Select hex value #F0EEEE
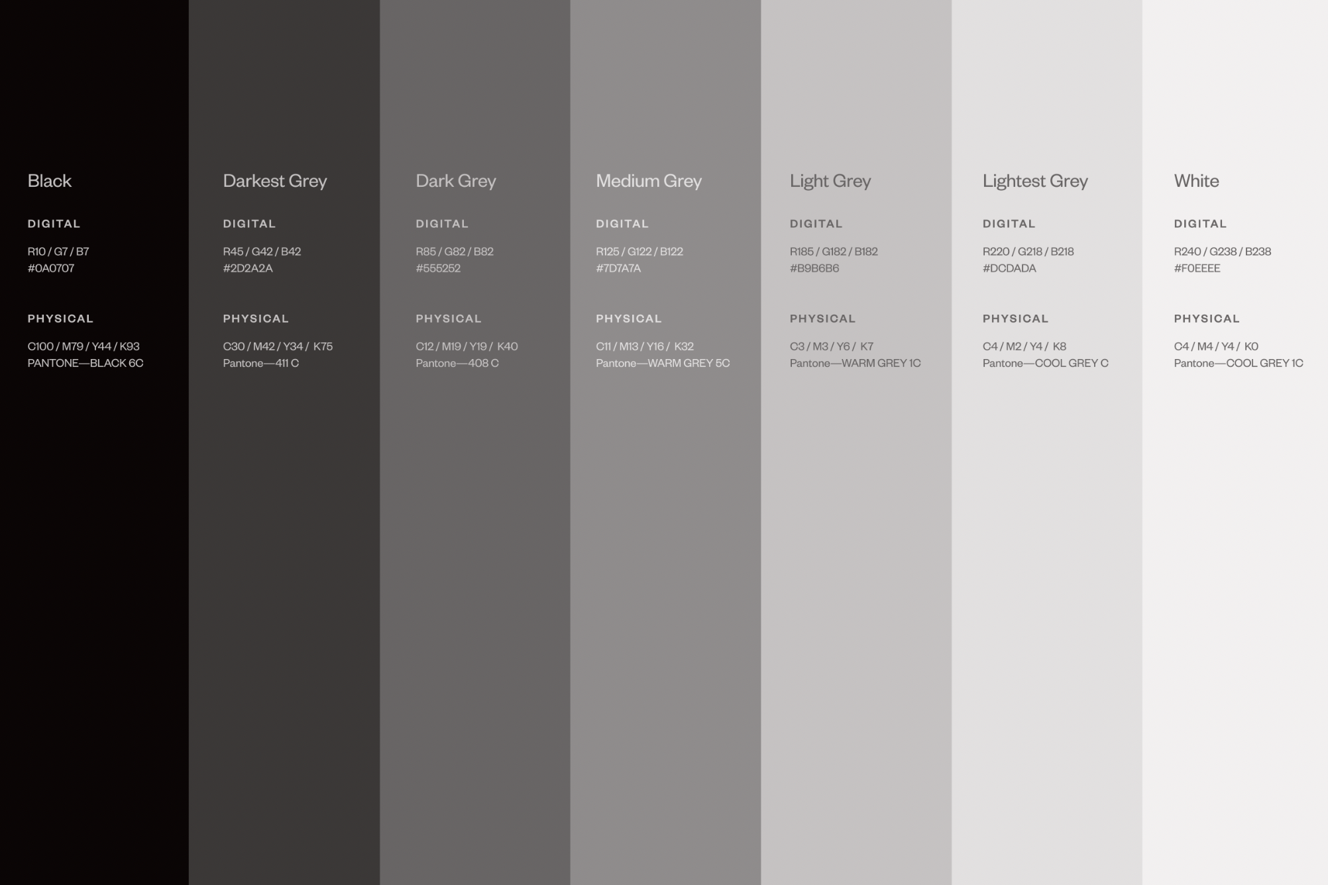 (1197, 268)
